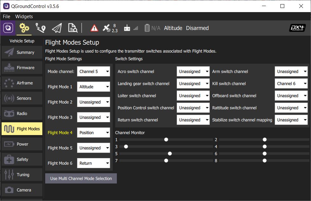Click the RC signal strength bars icon

136,28
